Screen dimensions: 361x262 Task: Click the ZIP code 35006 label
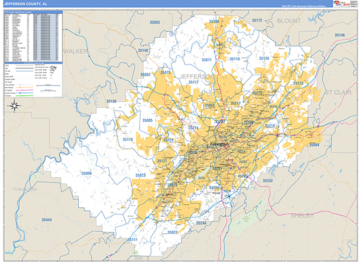pos(87,173)
